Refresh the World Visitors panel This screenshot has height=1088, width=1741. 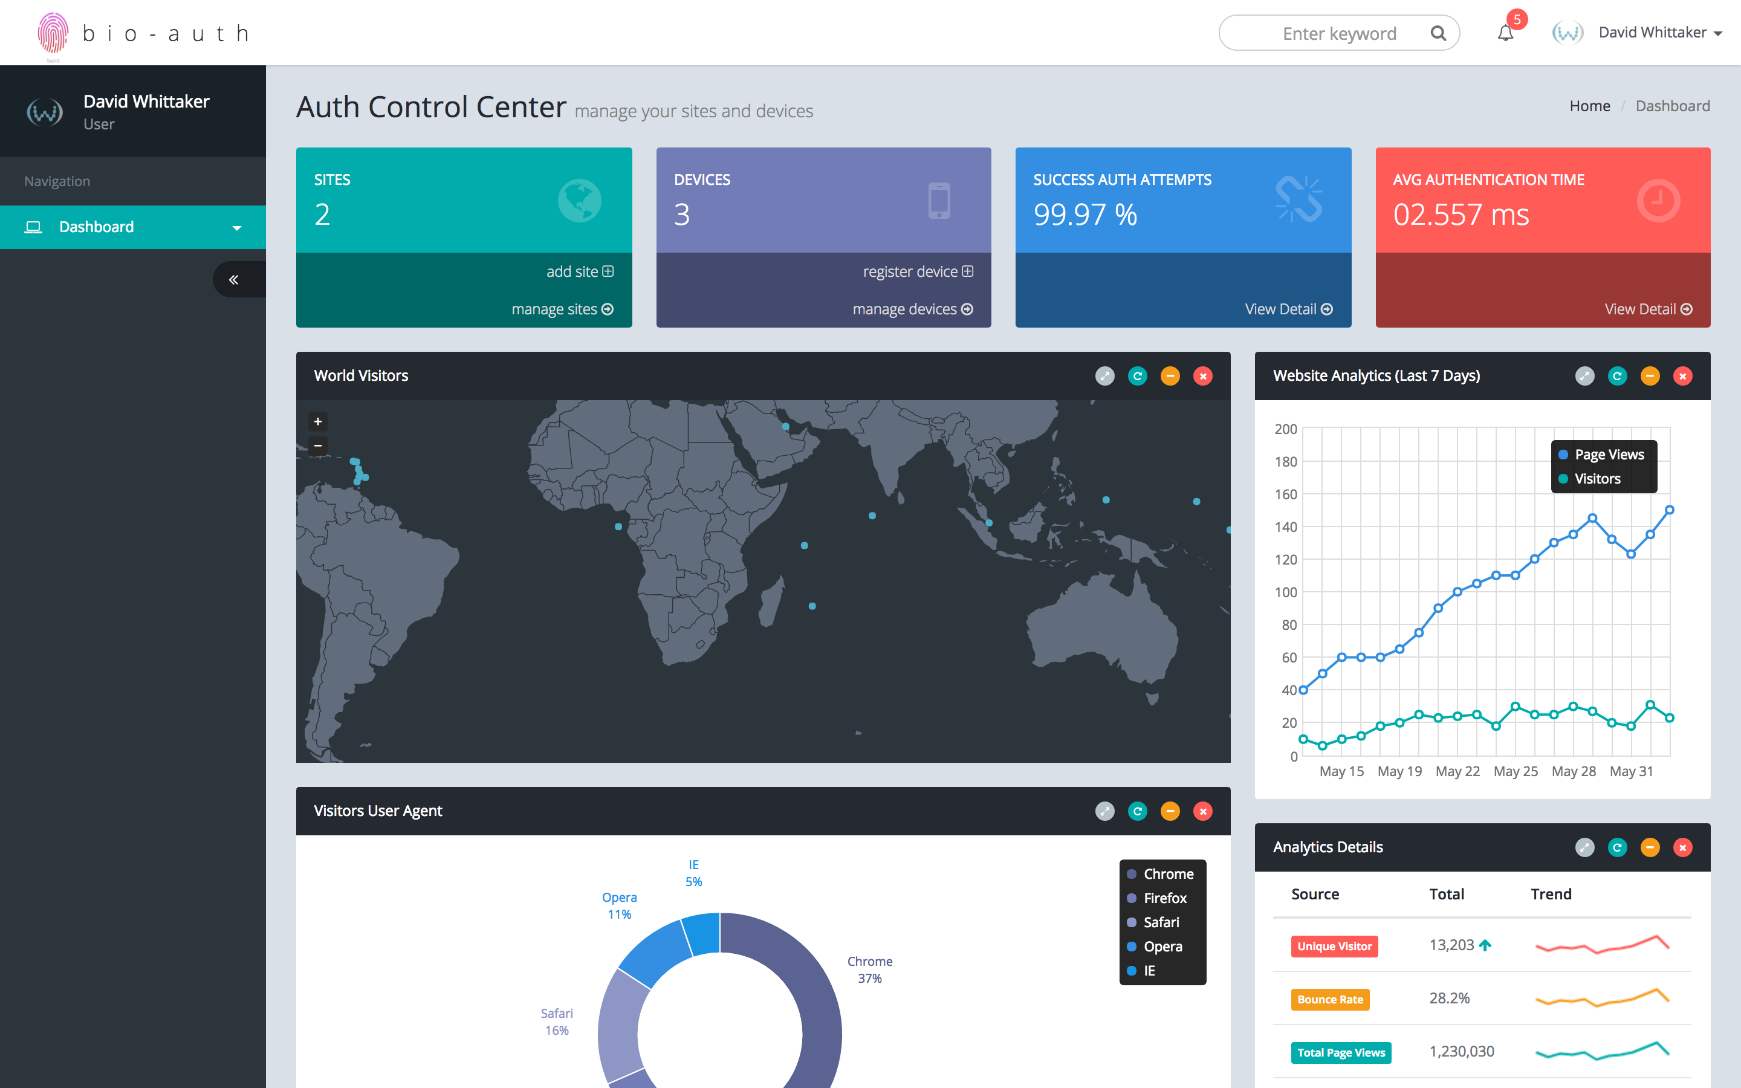click(1138, 375)
